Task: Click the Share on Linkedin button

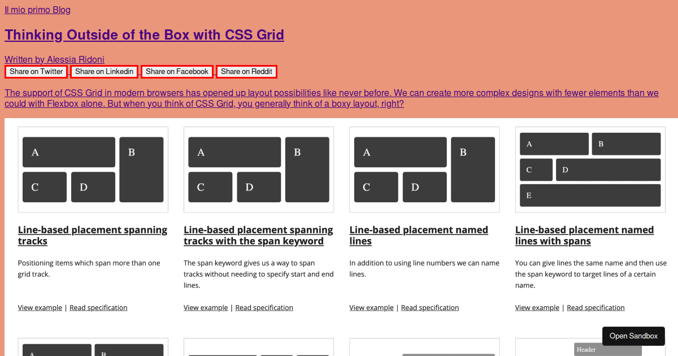Action: (104, 71)
